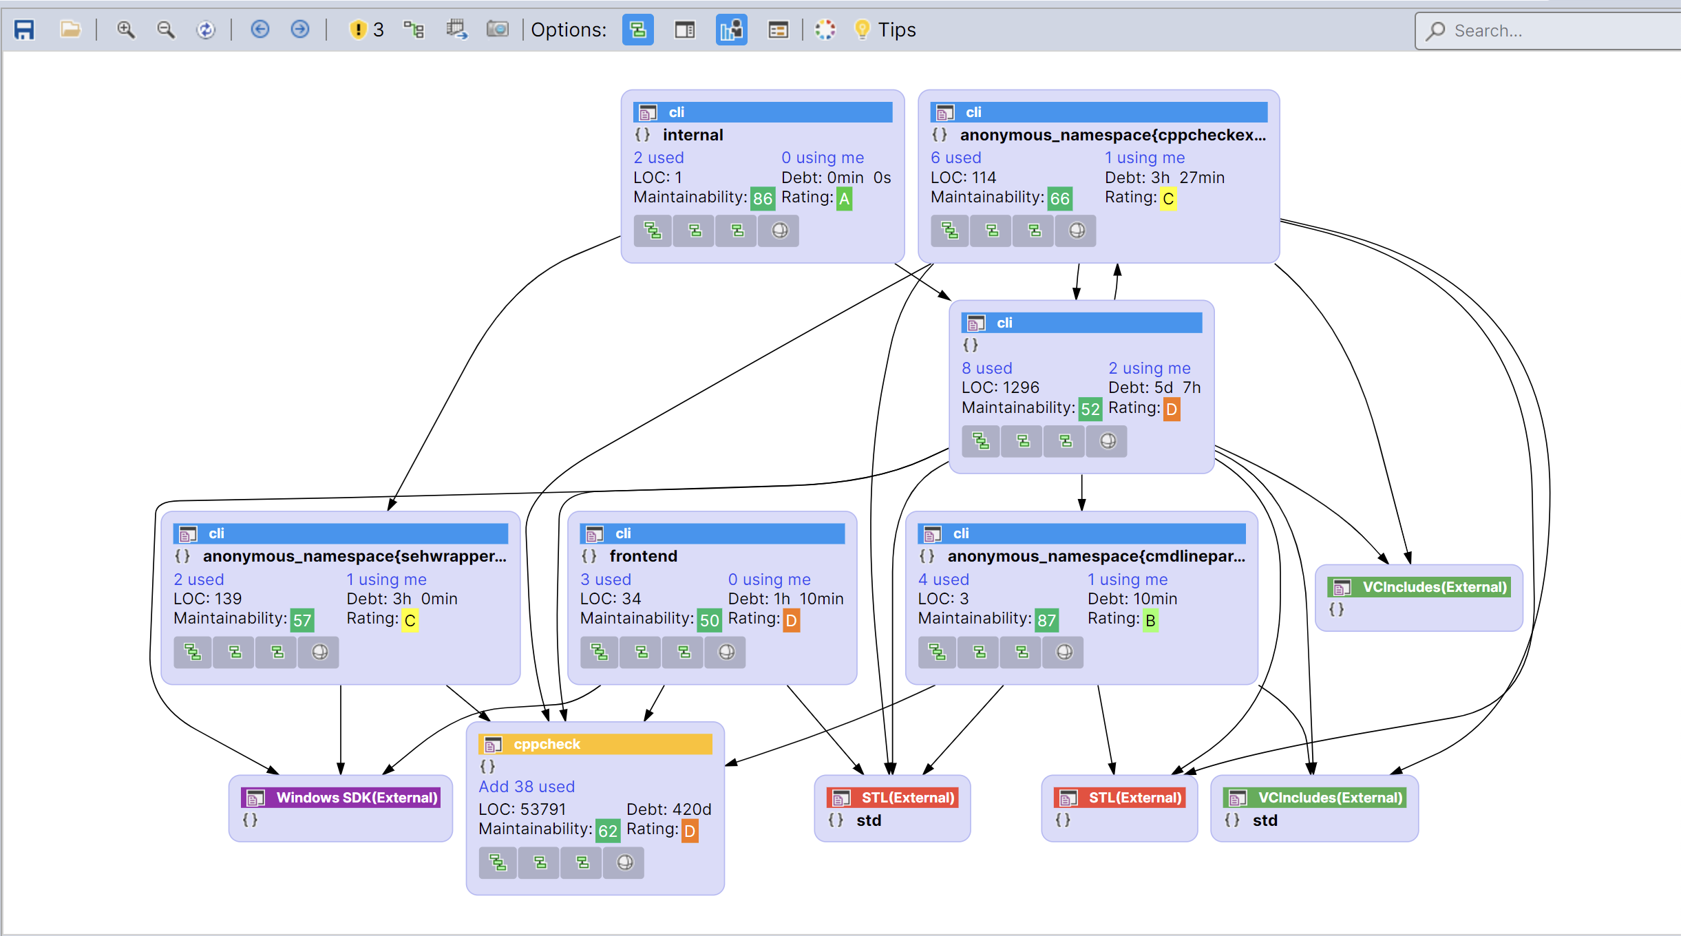Switch to hierarchical layout view

[x=414, y=30]
